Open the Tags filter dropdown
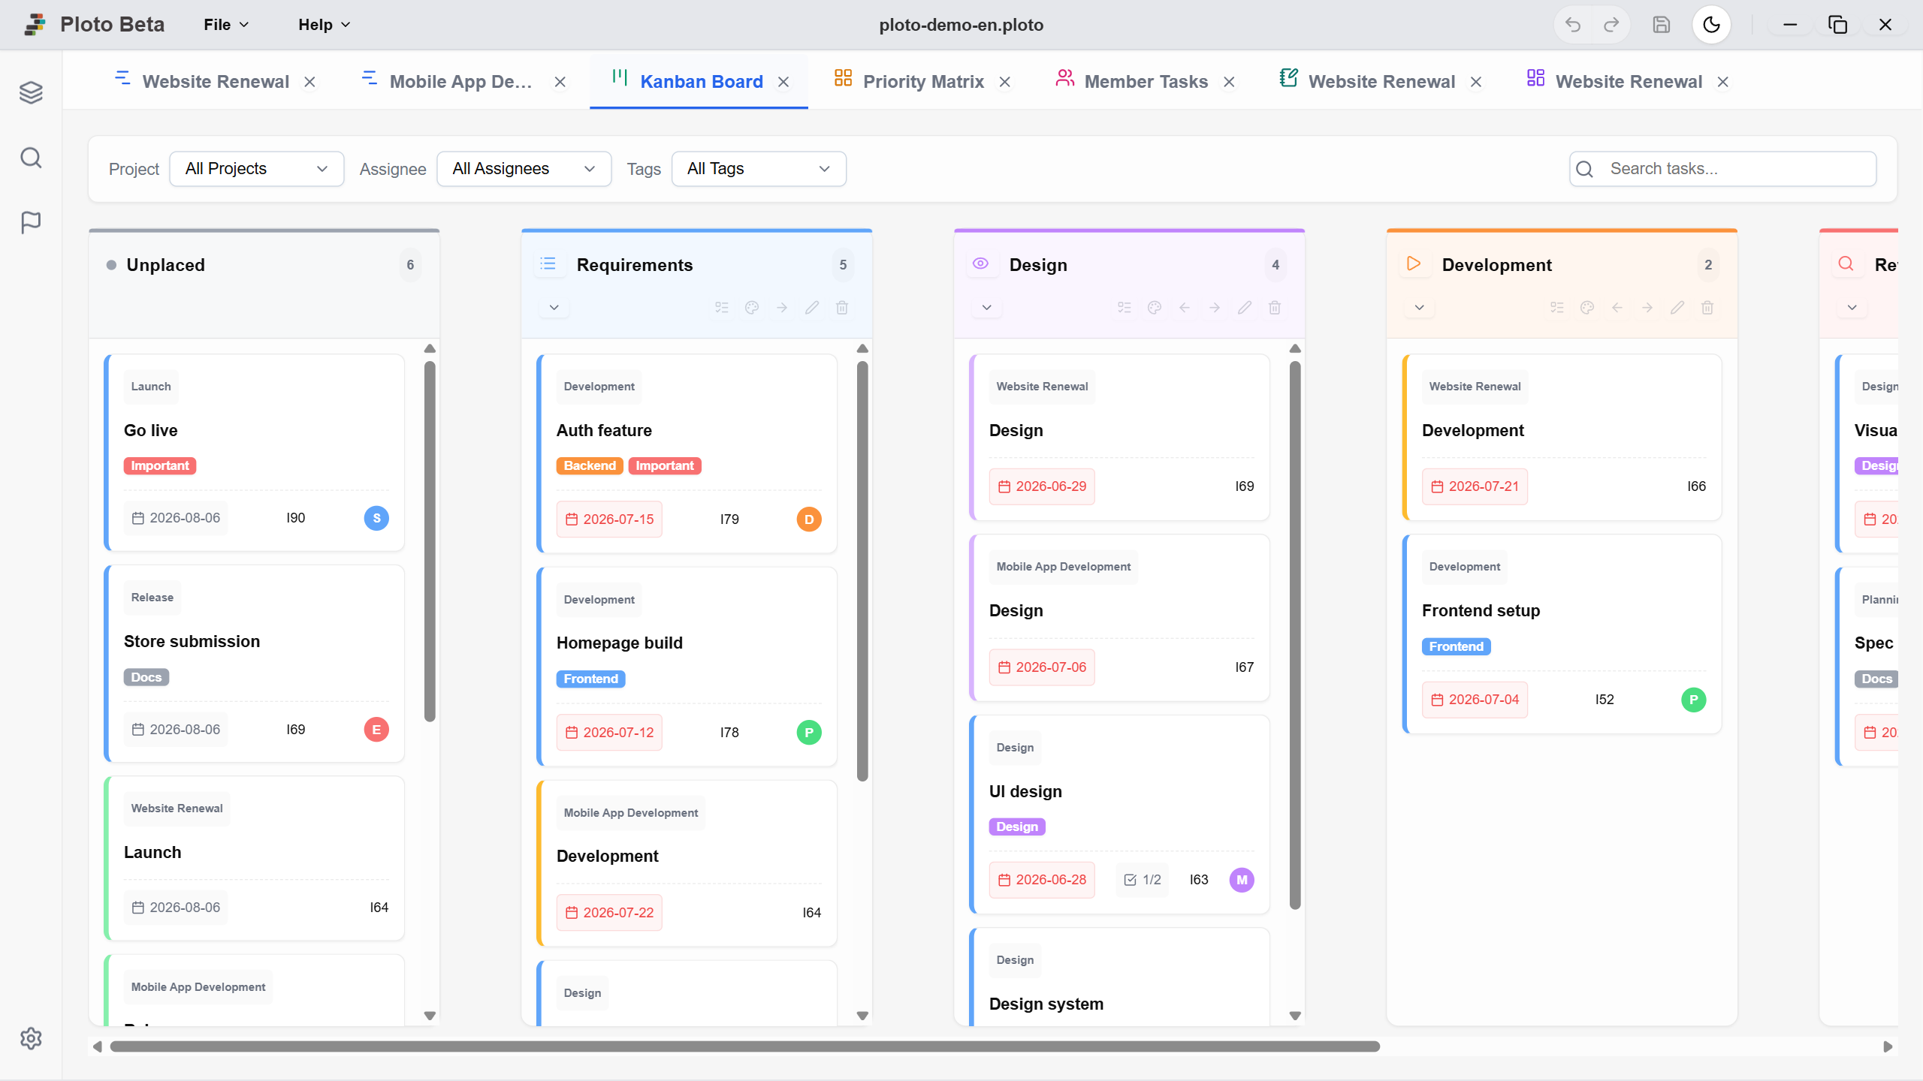 pyautogui.click(x=759, y=169)
